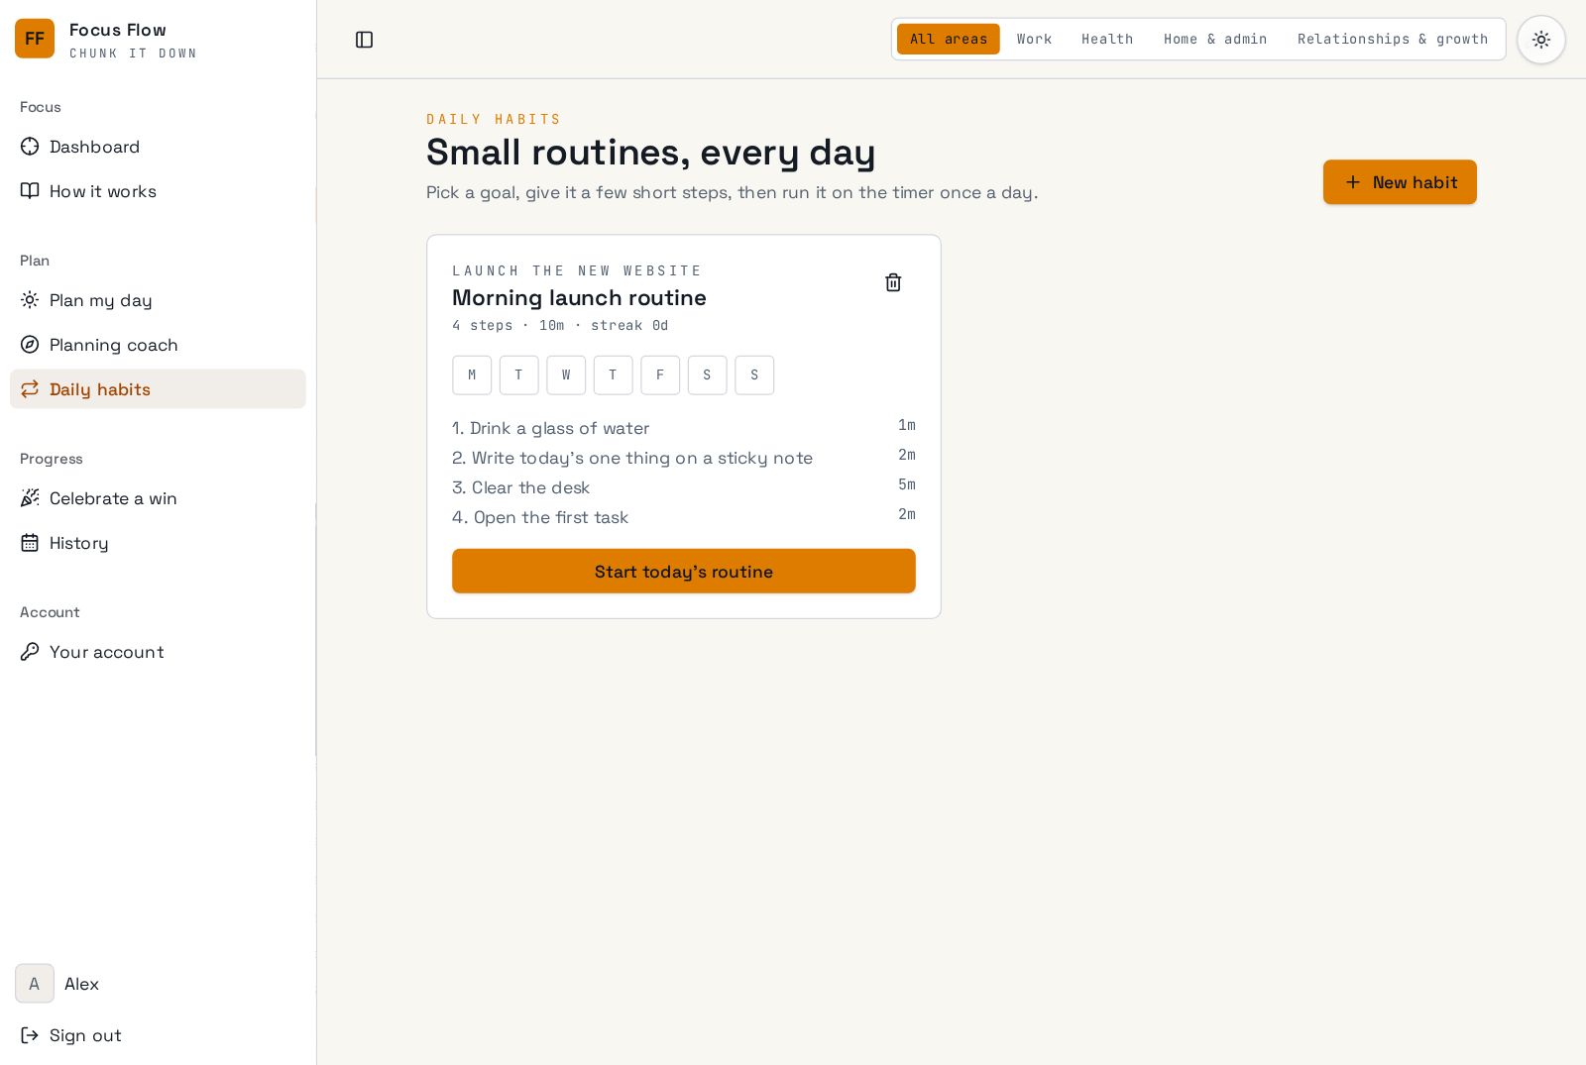Viewport: 1586px width, 1065px height.
Task: Open Dashboard from the sidebar
Action: coord(158,147)
